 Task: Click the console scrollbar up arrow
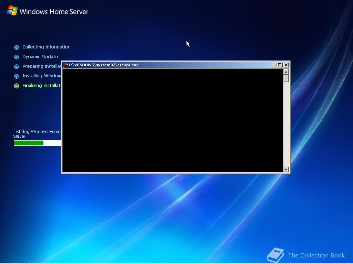click(286, 72)
